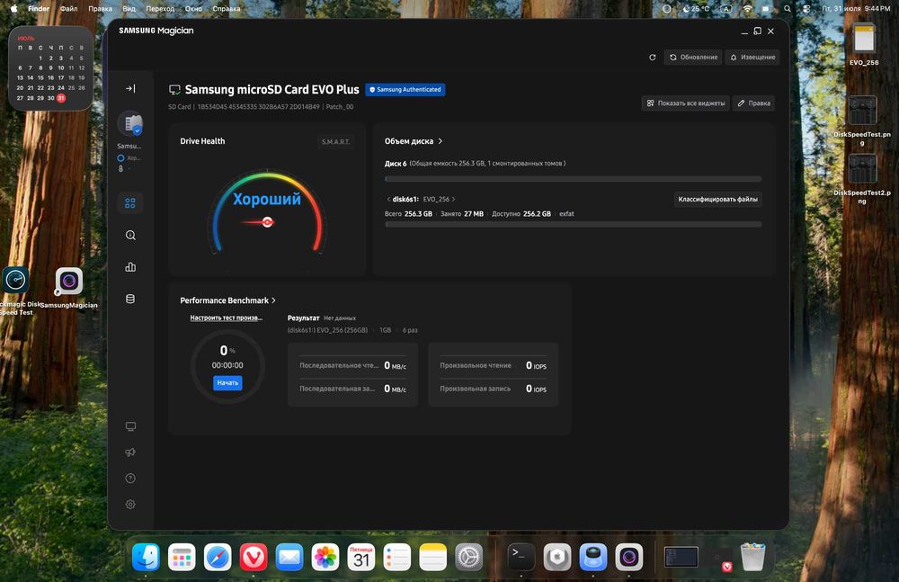Click the Последовательная запись result row
This screenshot has width=899, height=582.
pos(352,389)
